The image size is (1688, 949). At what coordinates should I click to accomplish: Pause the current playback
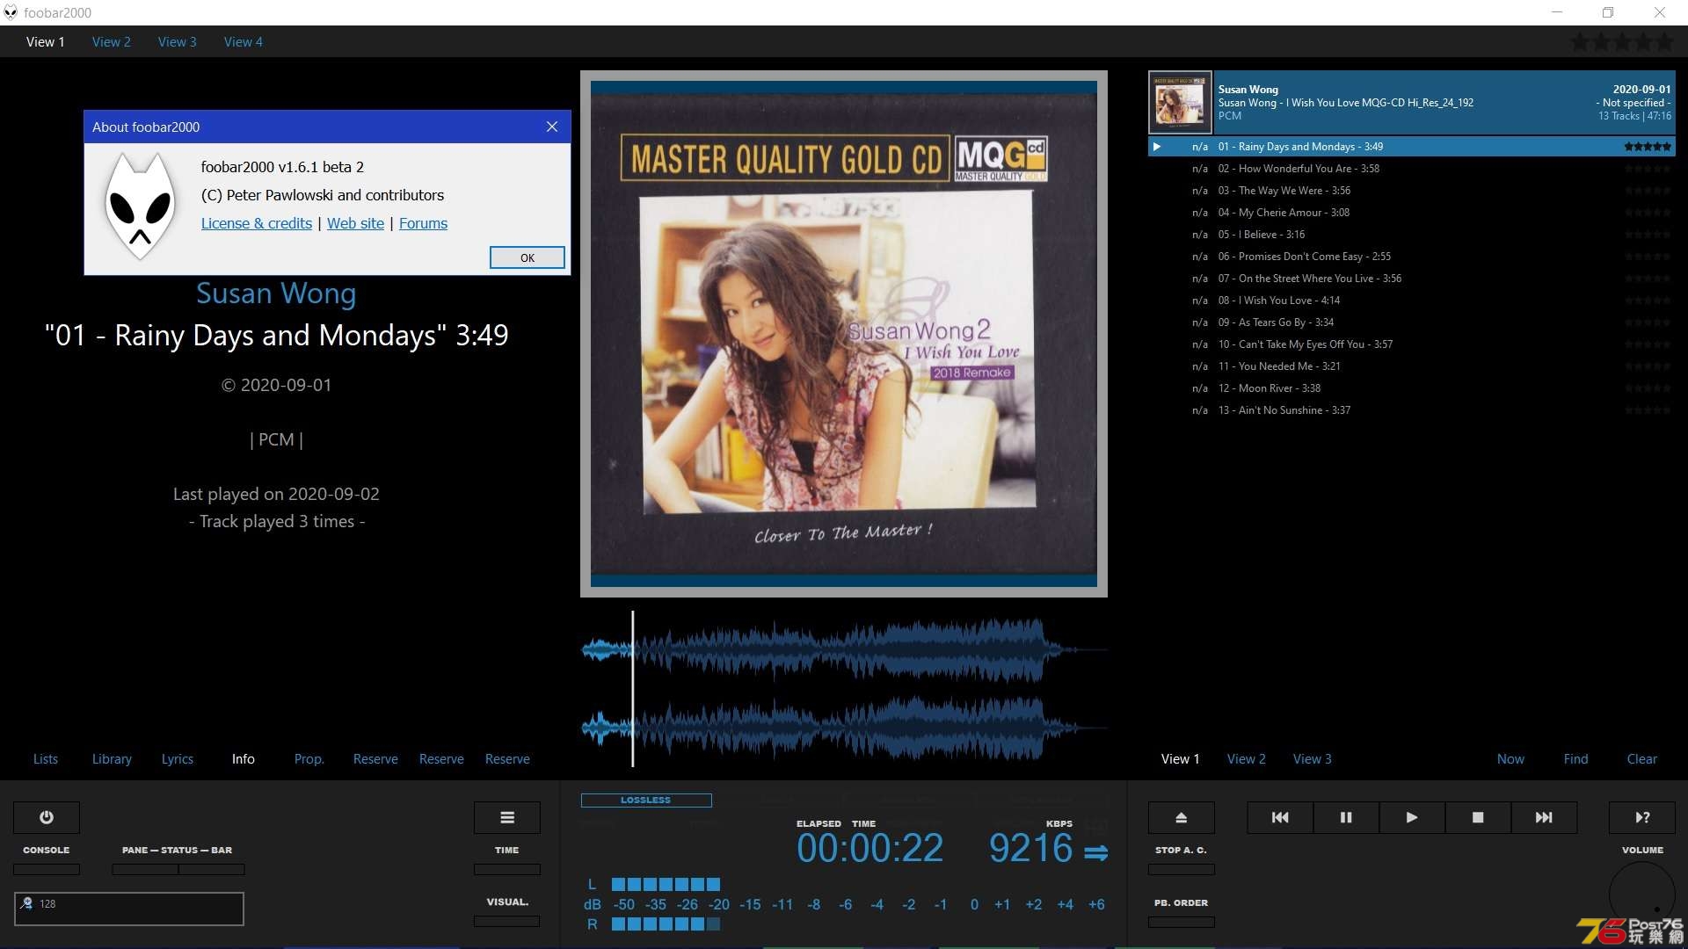coord(1346,817)
